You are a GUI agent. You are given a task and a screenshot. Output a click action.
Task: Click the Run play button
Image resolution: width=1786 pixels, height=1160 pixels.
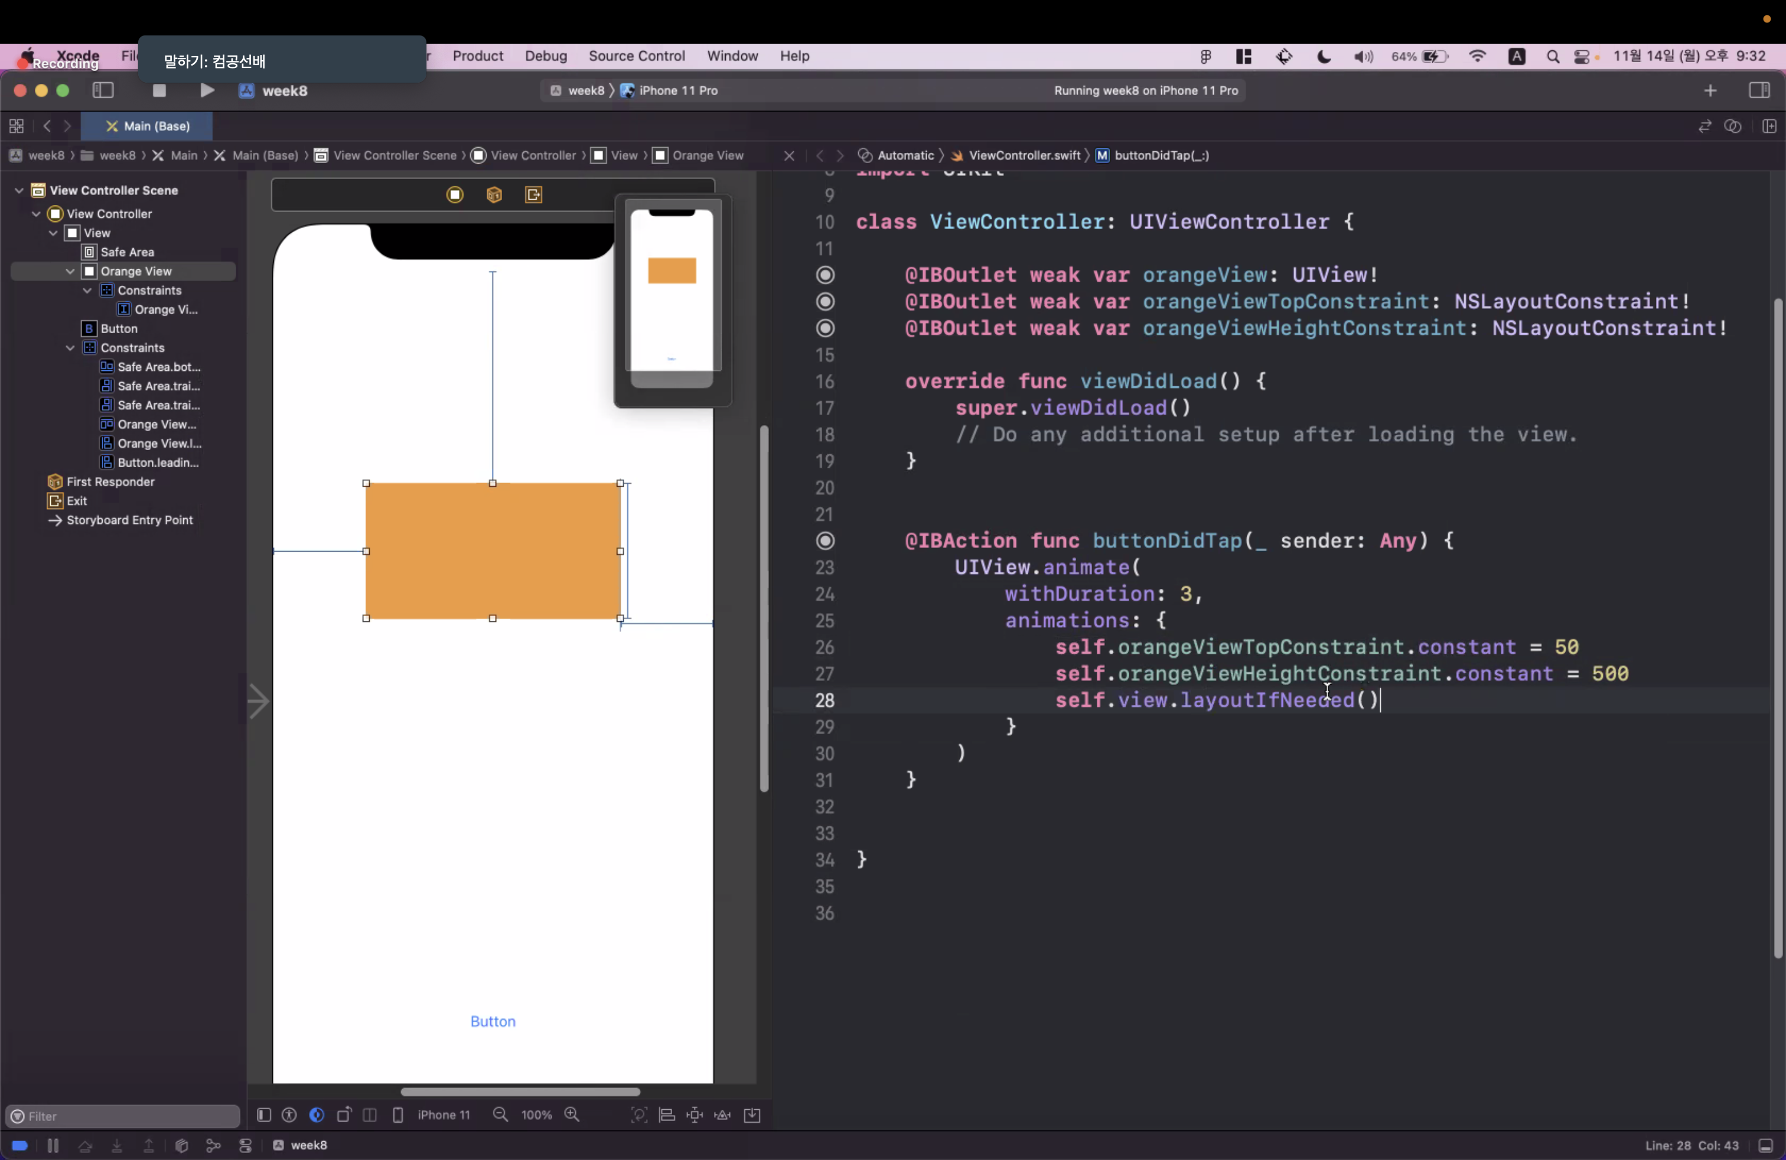[207, 91]
